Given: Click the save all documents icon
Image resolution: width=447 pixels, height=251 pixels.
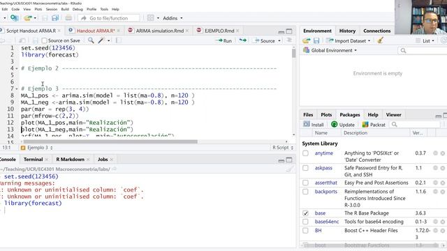Looking at the screenshot, I should pyautogui.click(x=55, y=18).
